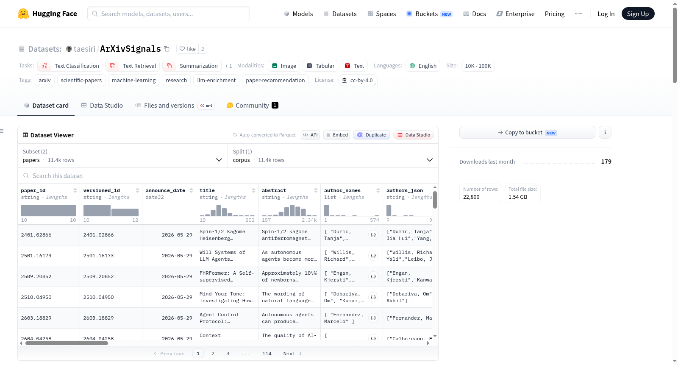This screenshot has width=678, height=365.
Task: Open the cc-by-4.0 license tag
Action: [358, 80]
